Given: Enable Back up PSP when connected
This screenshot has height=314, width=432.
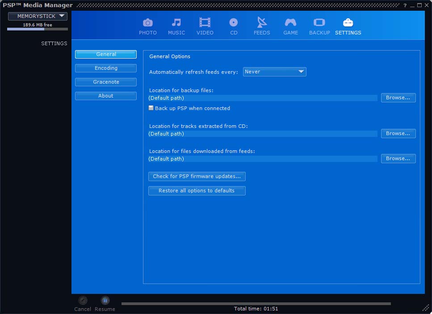Looking at the screenshot, I should point(151,108).
